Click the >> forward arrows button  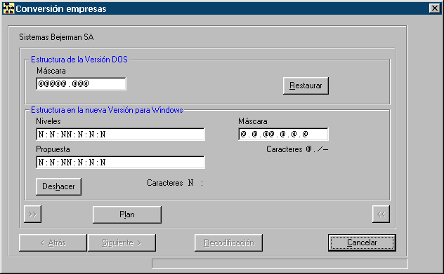pyautogui.click(x=32, y=214)
